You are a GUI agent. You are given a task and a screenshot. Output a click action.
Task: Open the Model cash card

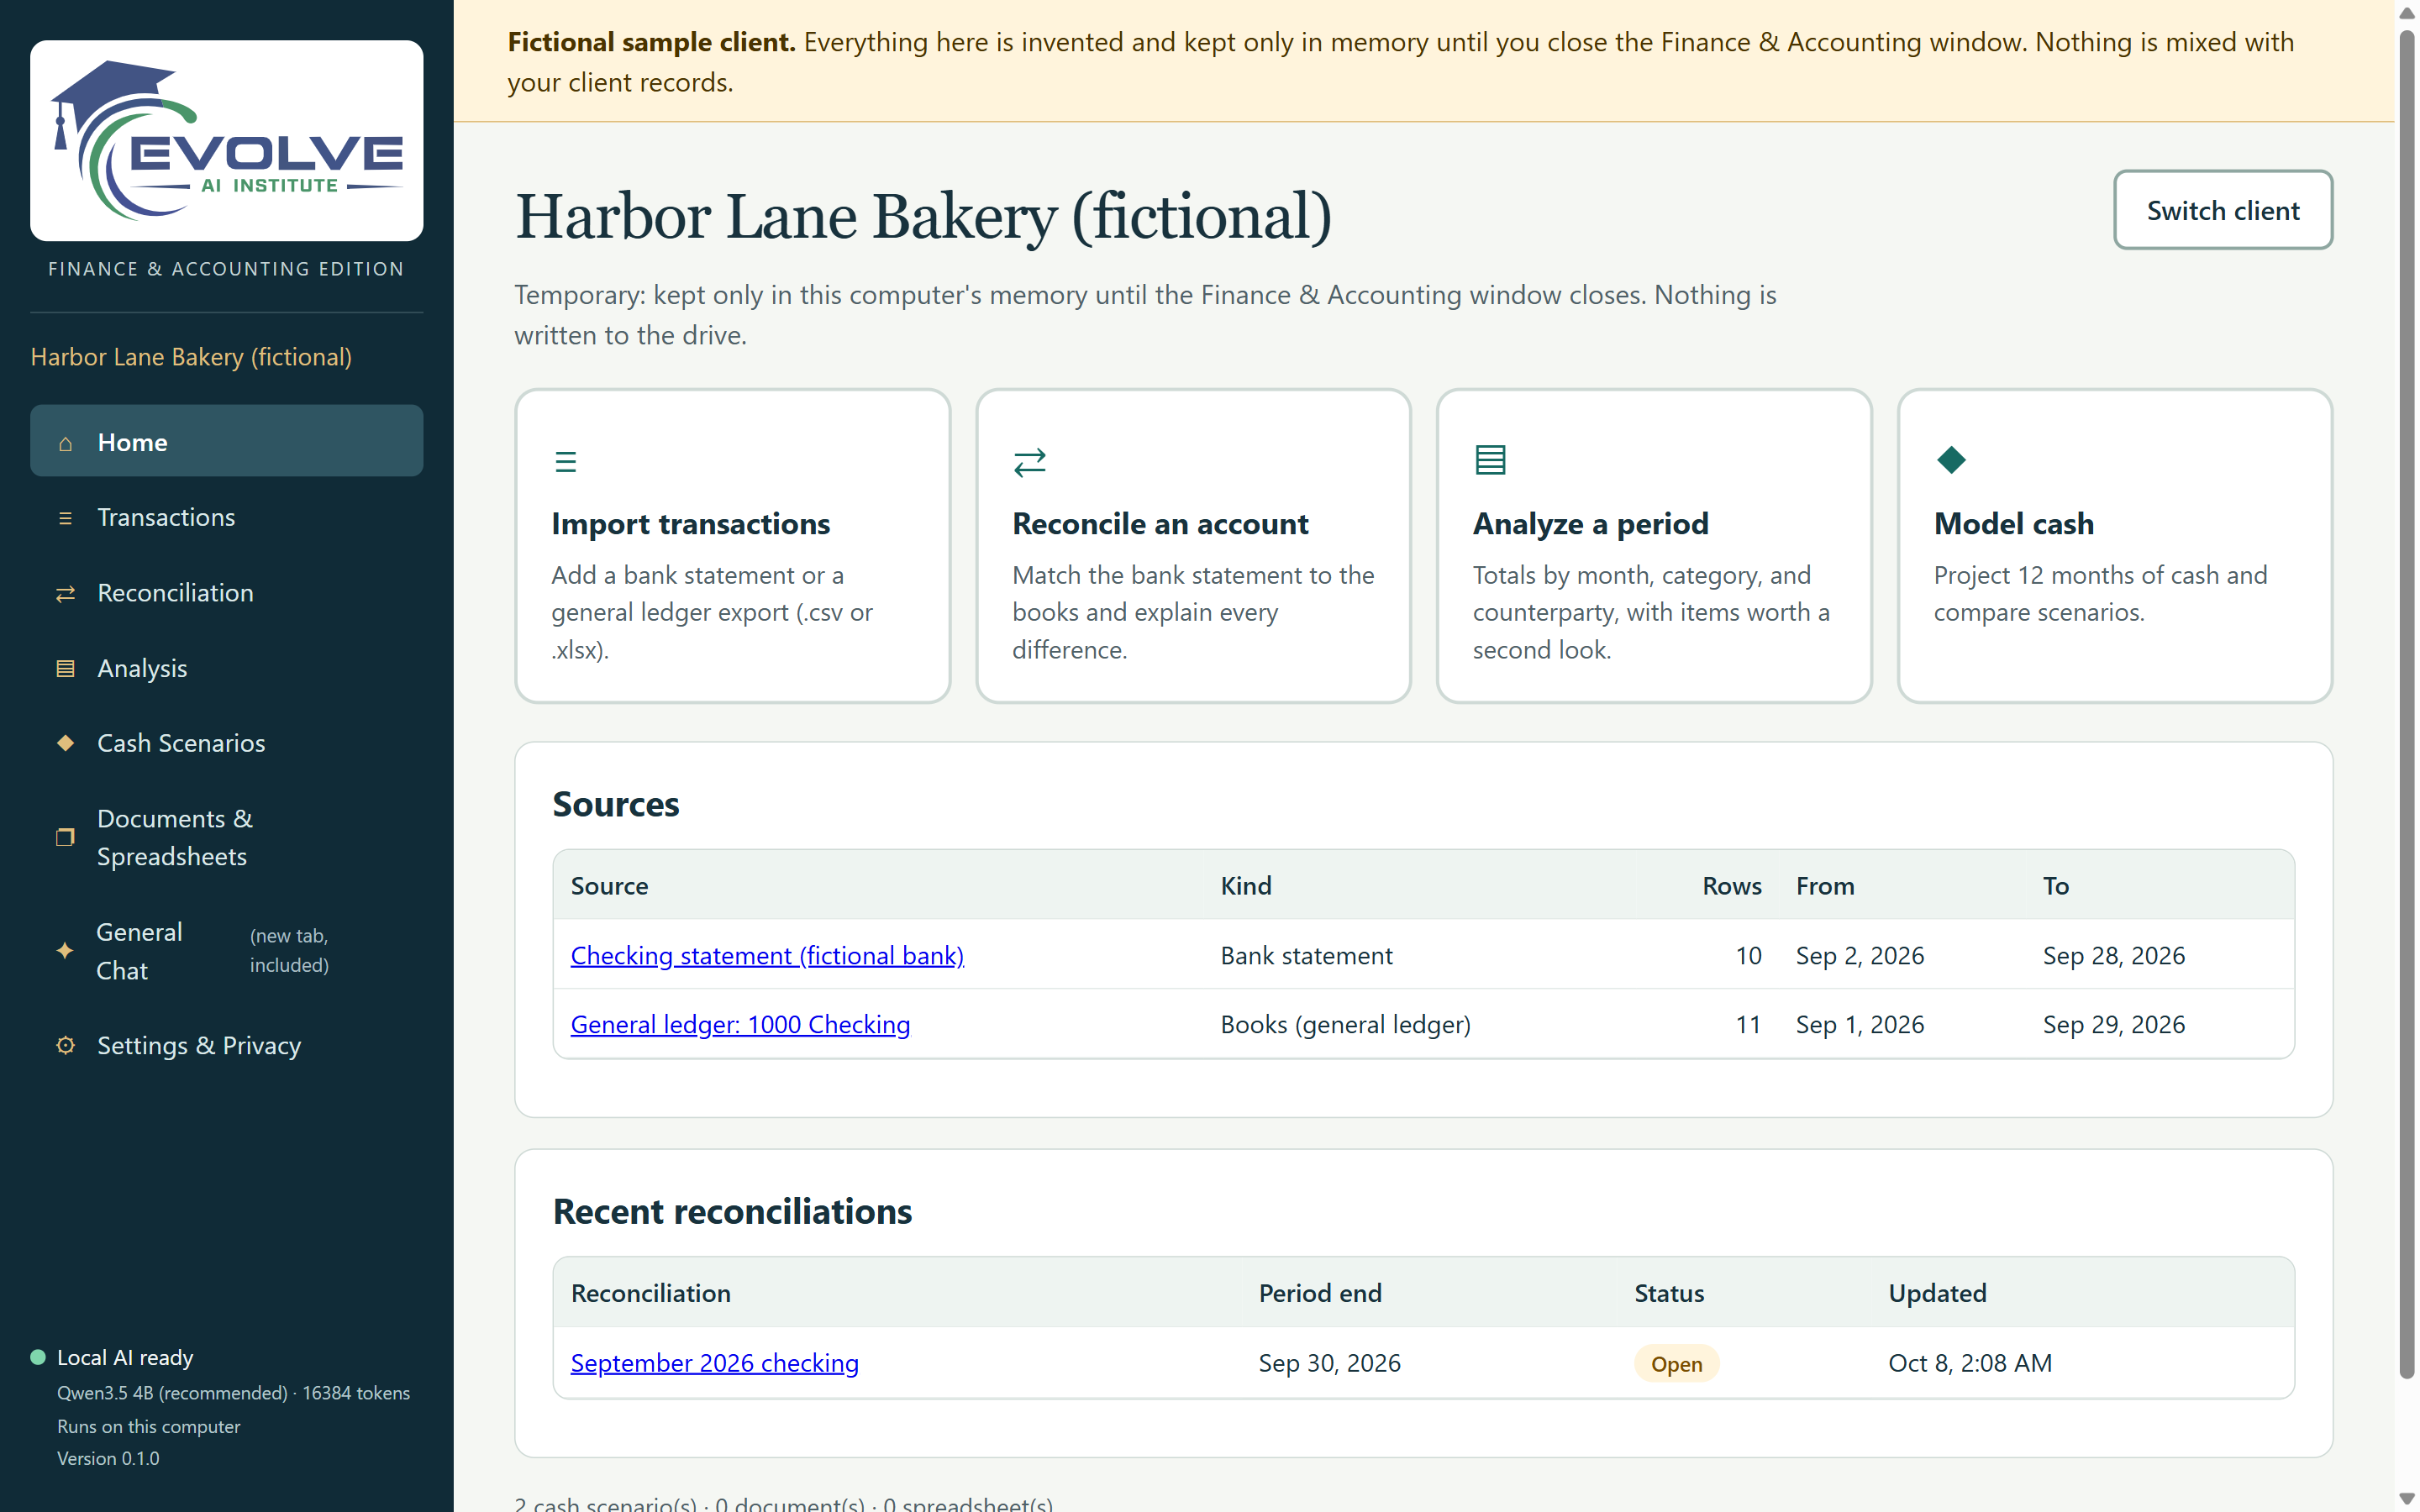(x=2115, y=546)
